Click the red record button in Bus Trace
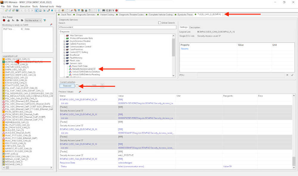Image resolution: width=298 pixels, height=176 pixels. pos(4,20)
